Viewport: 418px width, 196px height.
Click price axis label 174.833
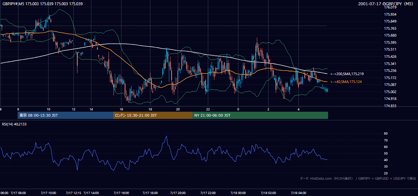pyautogui.click(x=390, y=106)
